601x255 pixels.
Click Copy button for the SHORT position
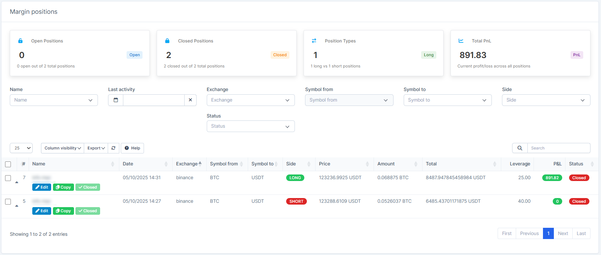(x=63, y=211)
